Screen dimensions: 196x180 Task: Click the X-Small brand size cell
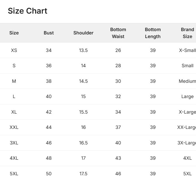tap(187, 50)
